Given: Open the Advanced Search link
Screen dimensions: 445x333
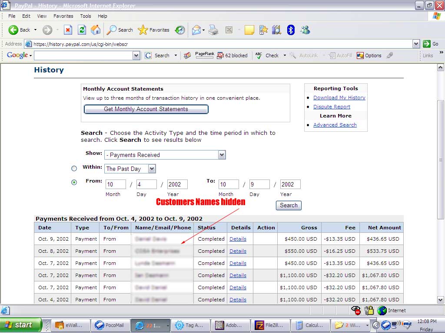Looking at the screenshot, I should tap(335, 125).
